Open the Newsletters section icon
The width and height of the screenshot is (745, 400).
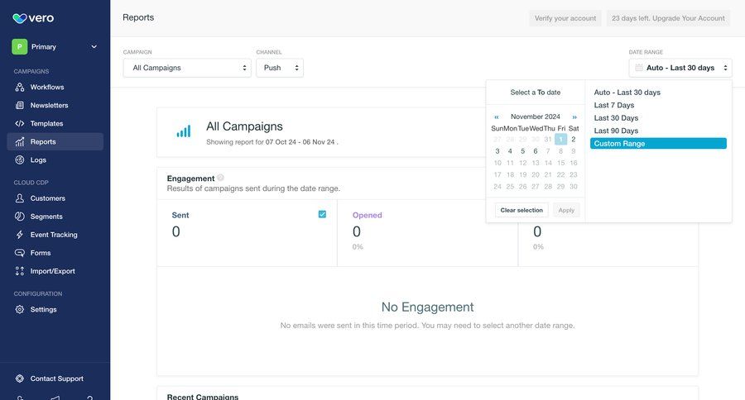20,105
